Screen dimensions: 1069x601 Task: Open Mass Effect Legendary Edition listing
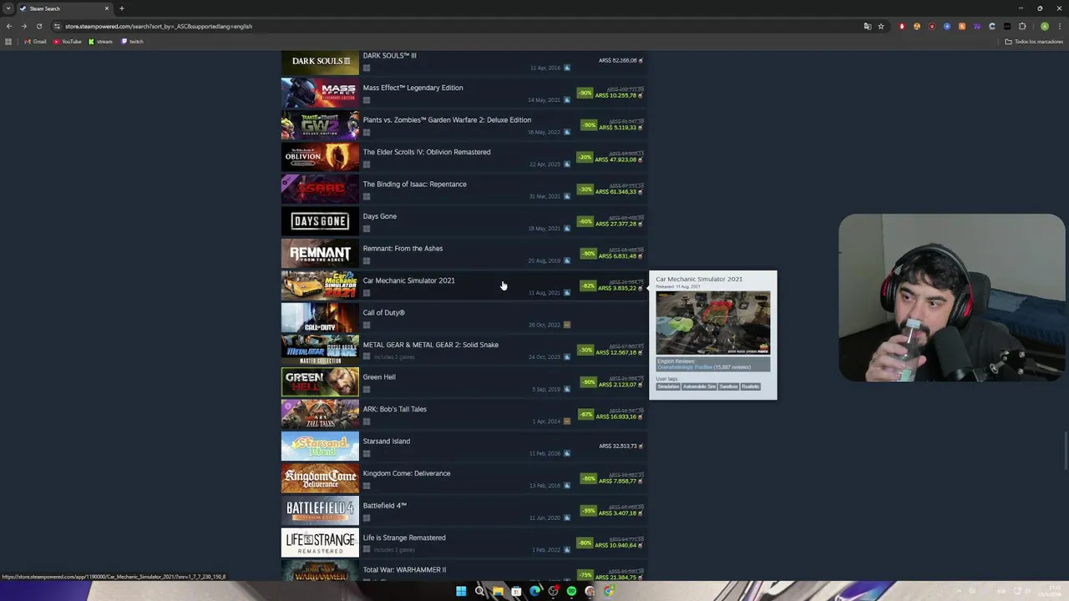coord(463,93)
